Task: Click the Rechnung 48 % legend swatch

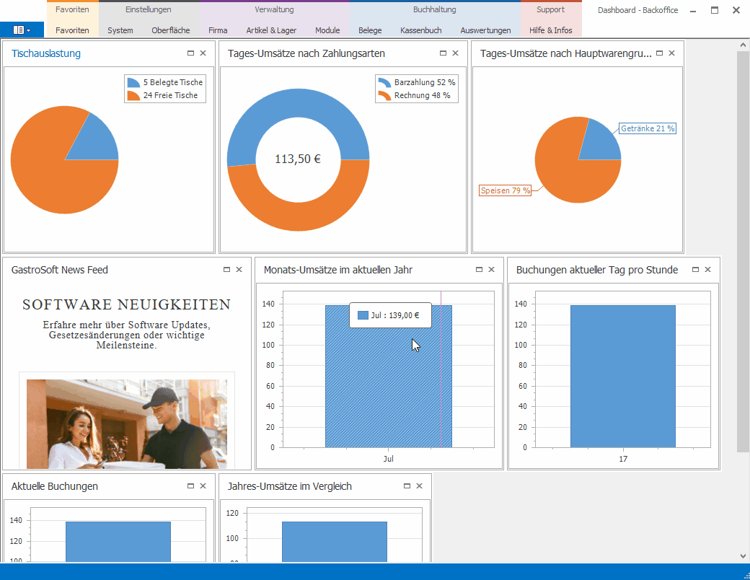Action: point(384,96)
